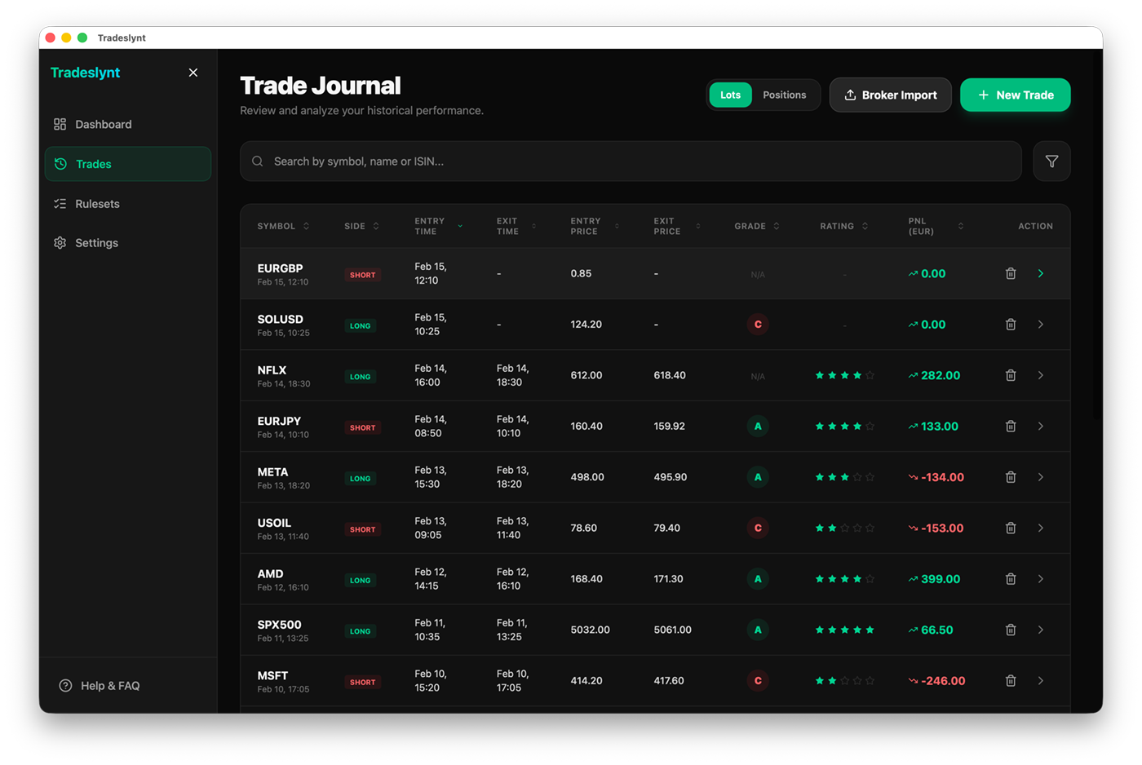Click the 399.00 PNL value
Viewport: 1142px width, 765px height.
coord(941,579)
